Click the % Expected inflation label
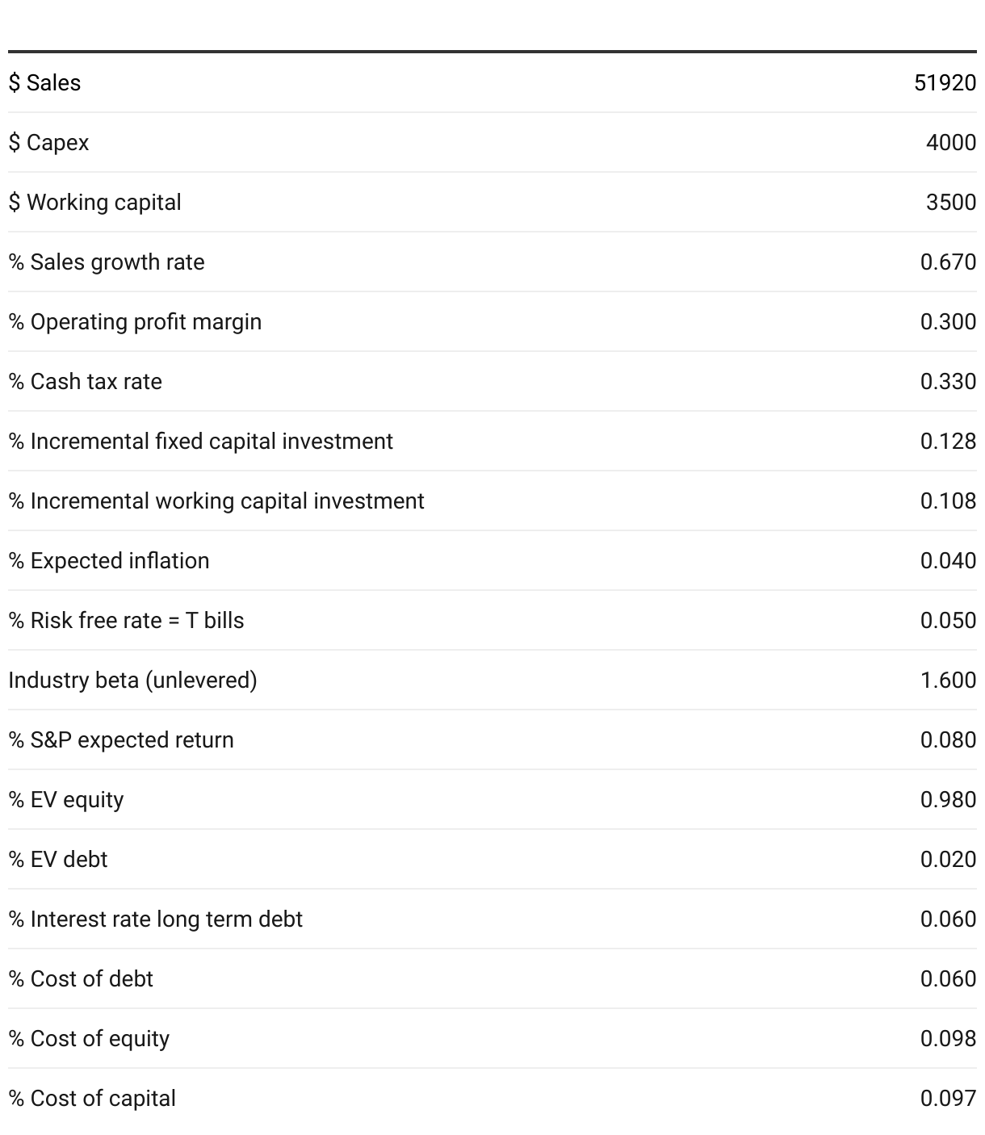 click(109, 560)
